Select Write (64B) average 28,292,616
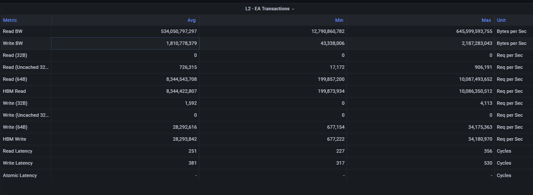 (x=185, y=127)
